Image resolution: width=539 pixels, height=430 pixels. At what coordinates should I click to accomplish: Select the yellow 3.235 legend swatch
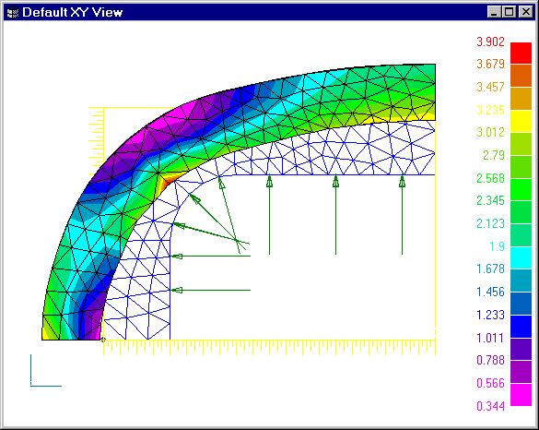521,121
